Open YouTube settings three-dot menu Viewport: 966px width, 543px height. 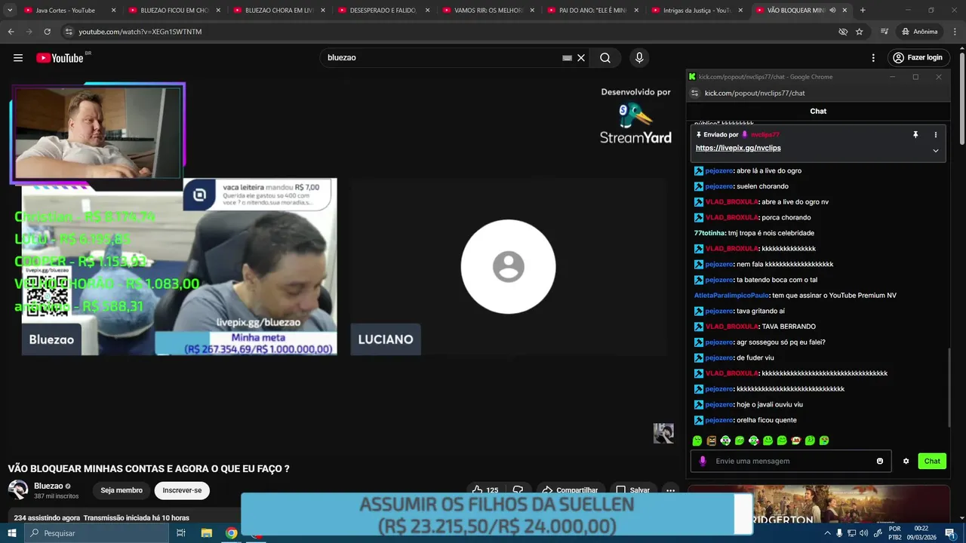873,58
